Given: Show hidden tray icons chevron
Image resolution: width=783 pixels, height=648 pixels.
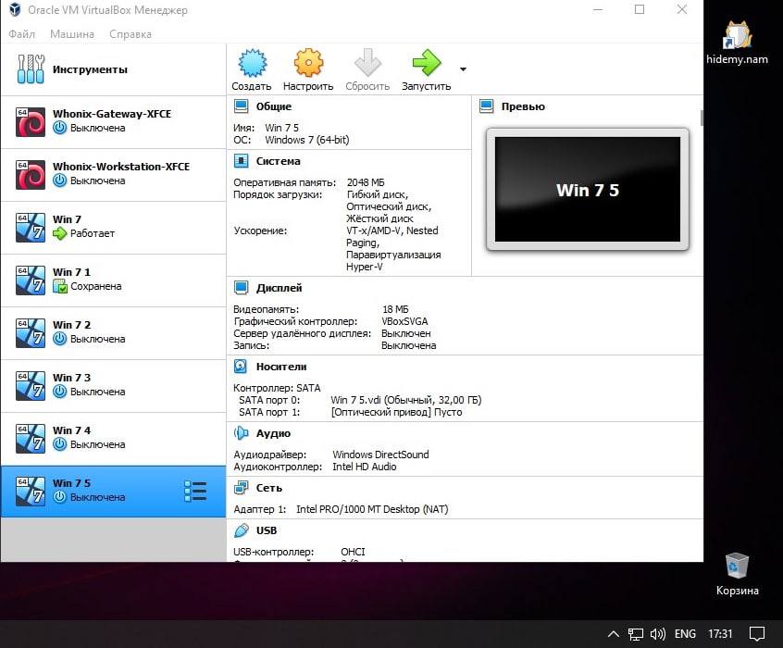Looking at the screenshot, I should (614, 634).
